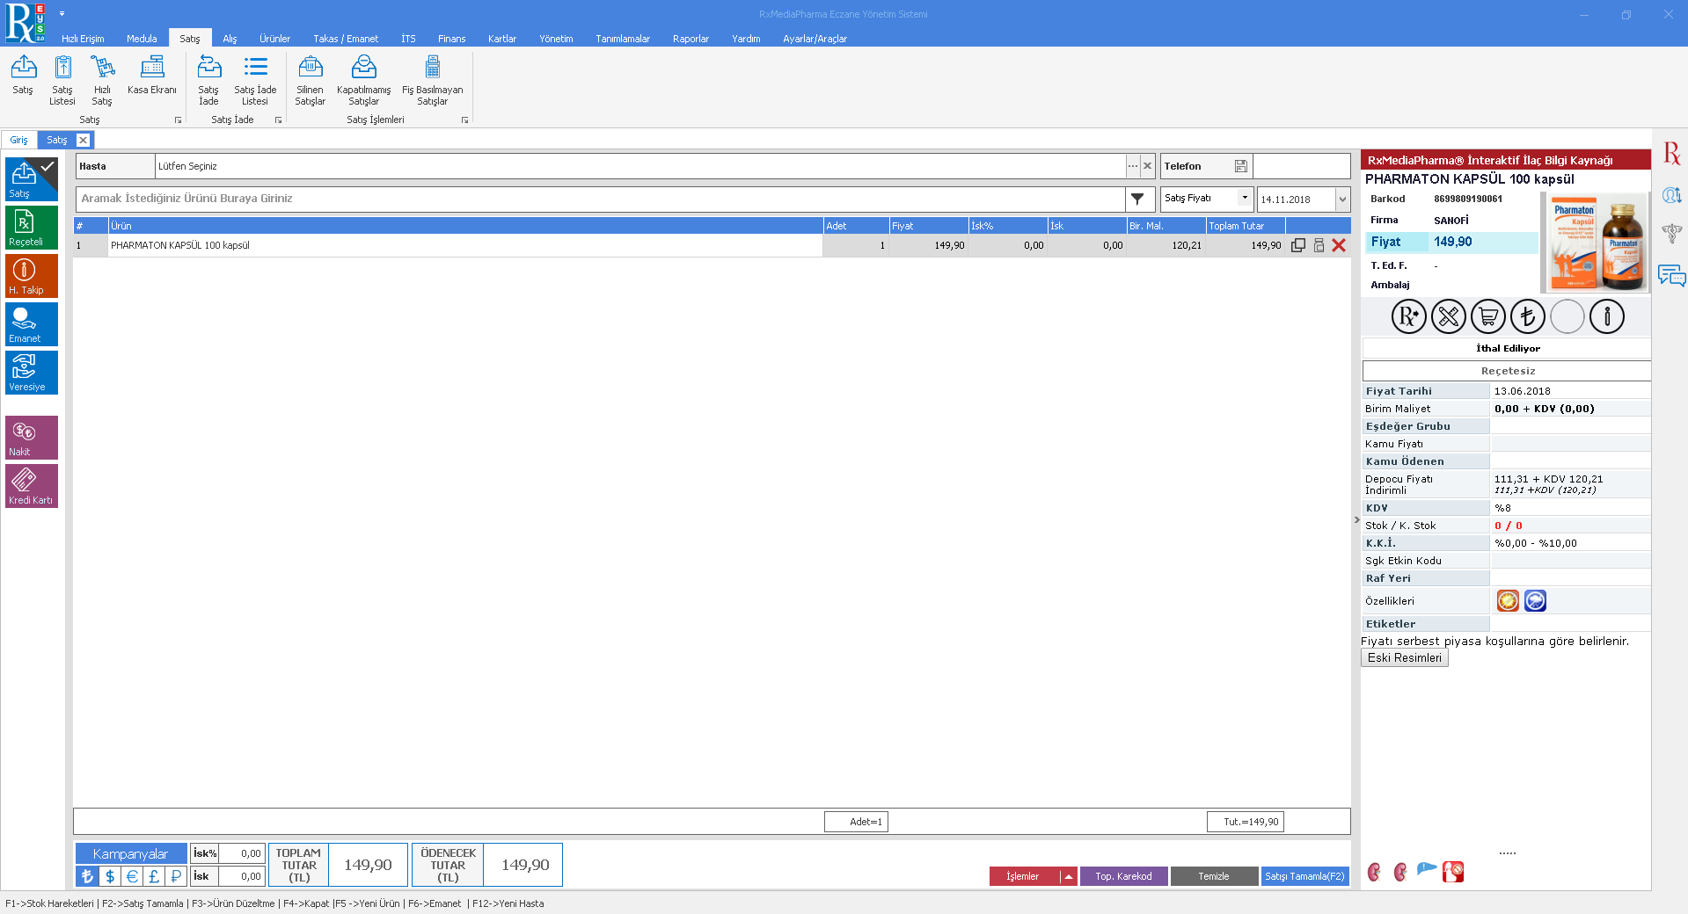Delete the PHARMATON row with red X
The image size is (1688, 914).
coord(1339,246)
